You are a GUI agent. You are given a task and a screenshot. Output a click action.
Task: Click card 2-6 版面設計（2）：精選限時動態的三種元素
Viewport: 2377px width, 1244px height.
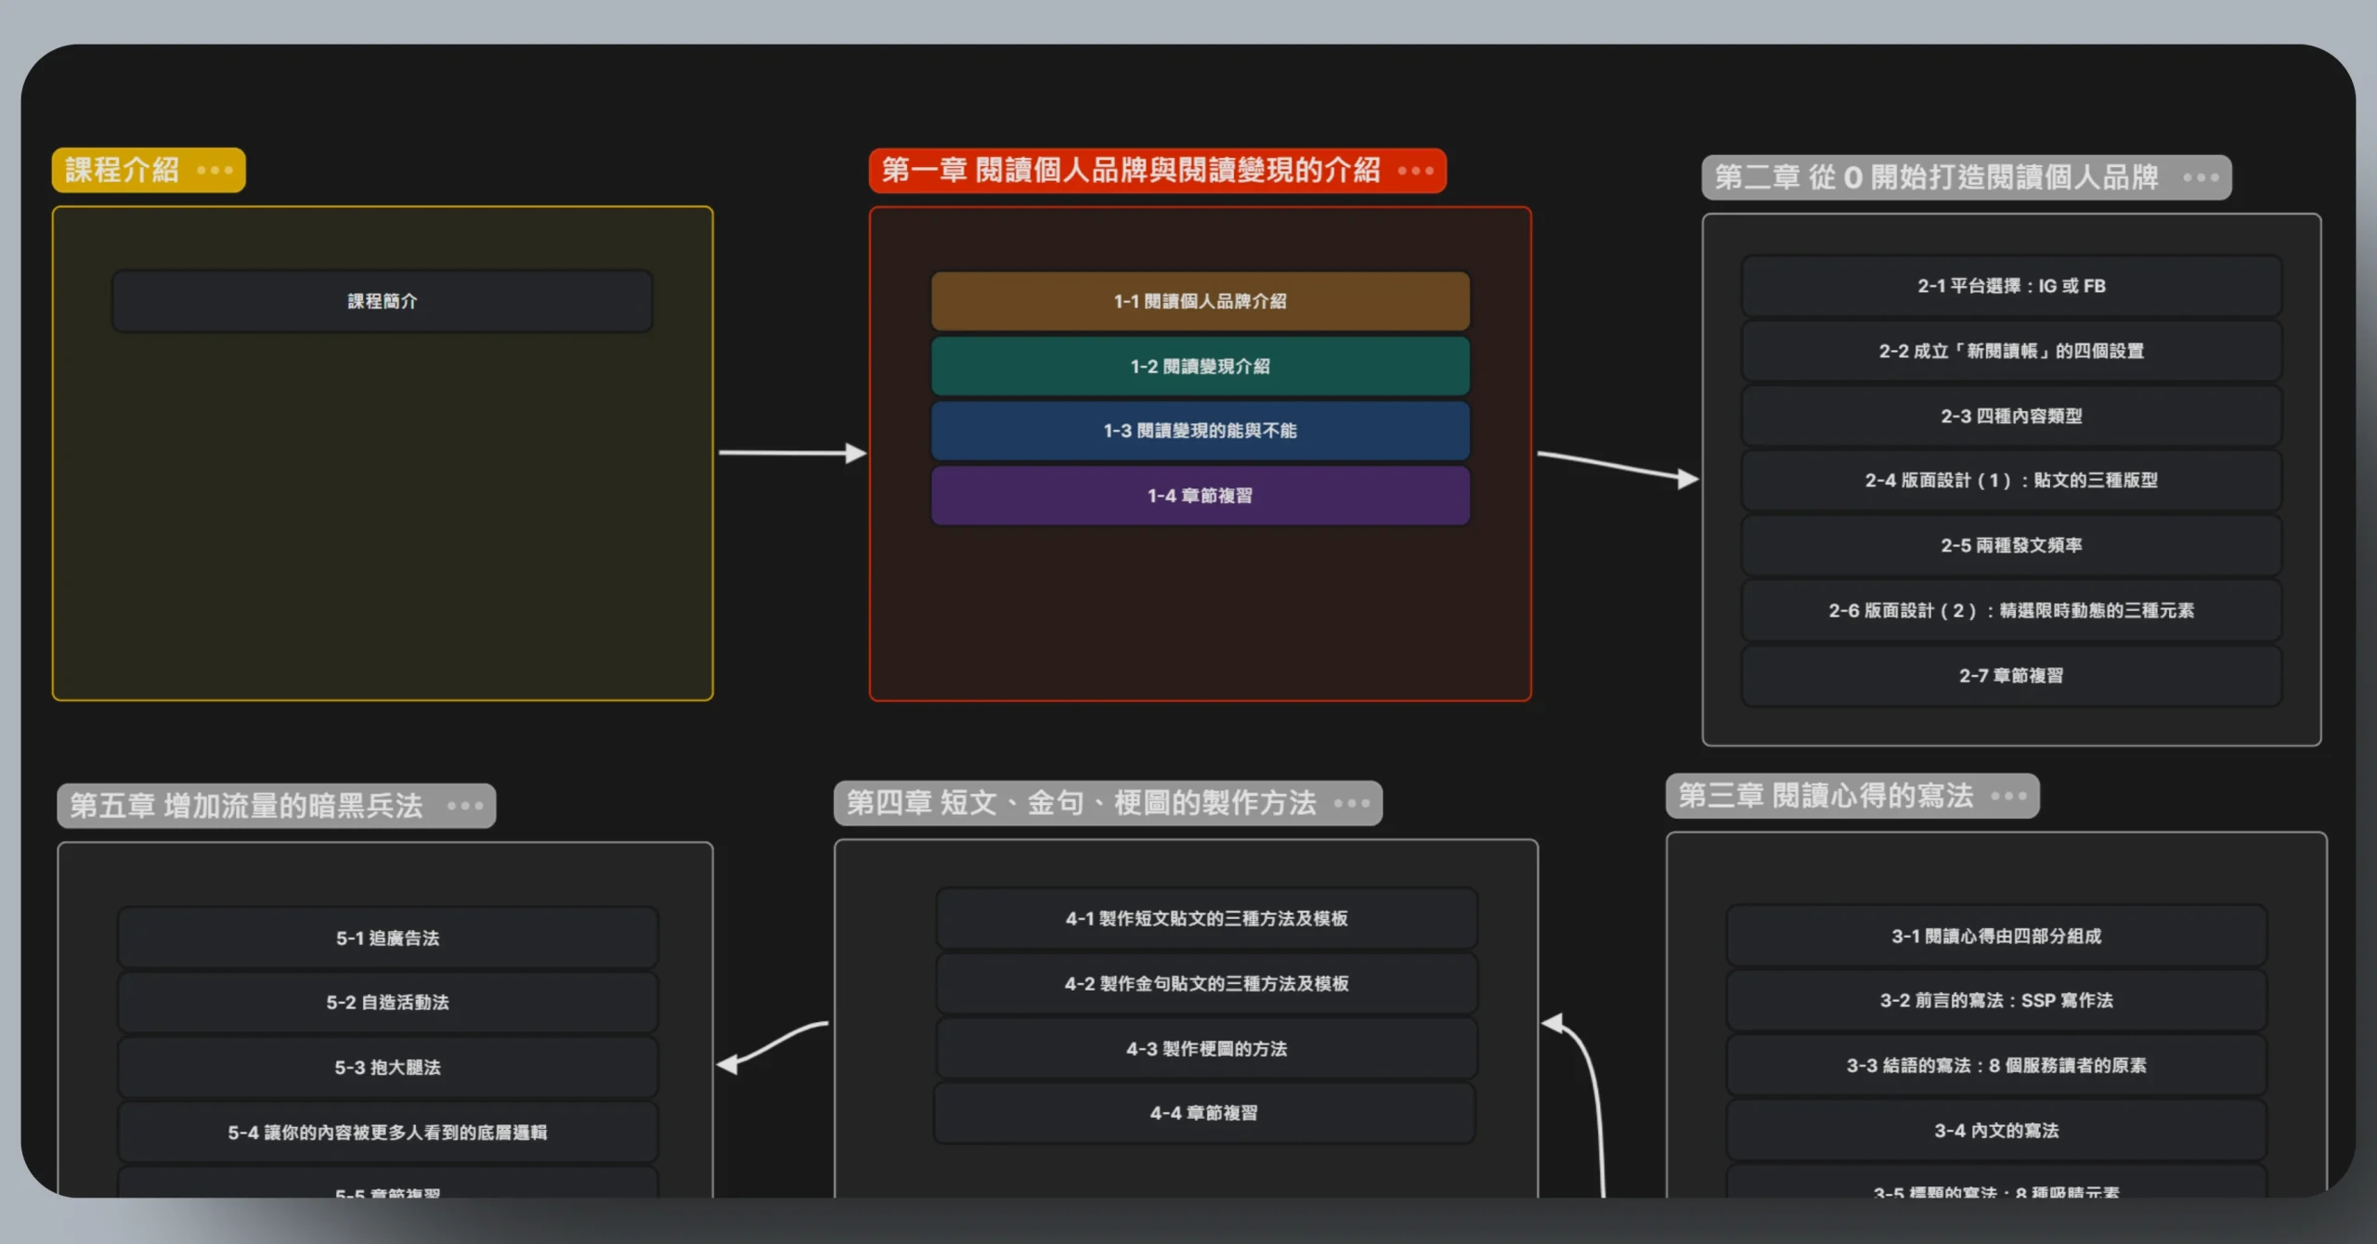[x=2011, y=610]
